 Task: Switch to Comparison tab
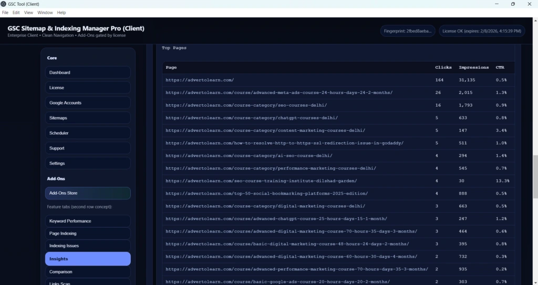coord(88,272)
